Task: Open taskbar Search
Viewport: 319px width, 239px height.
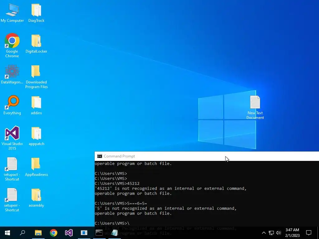Action: 22,233
